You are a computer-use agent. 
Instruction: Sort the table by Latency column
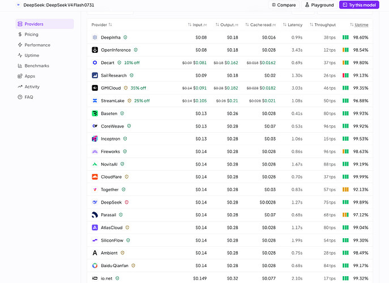click(293, 24)
